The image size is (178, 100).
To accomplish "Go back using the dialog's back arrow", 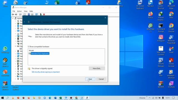I will (24, 22).
